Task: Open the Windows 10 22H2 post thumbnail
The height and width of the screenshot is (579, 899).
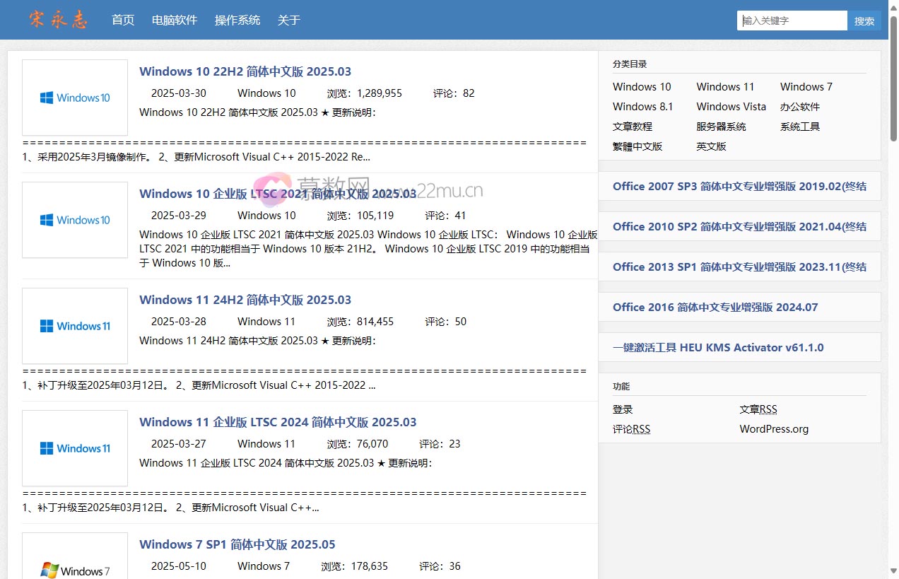Action: tap(75, 98)
